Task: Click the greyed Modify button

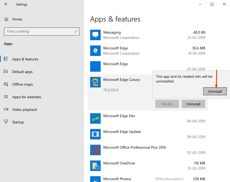Action: click(x=167, y=104)
